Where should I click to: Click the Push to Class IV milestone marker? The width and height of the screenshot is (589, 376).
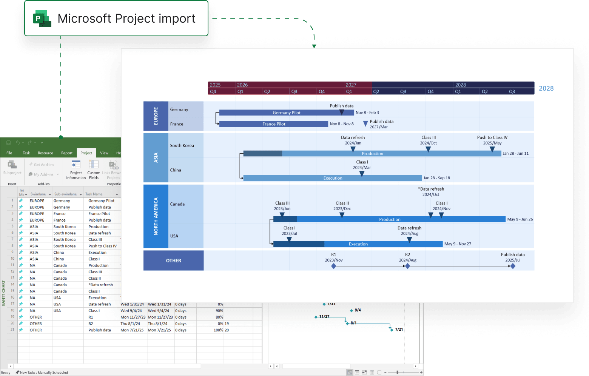click(x=492, y=149)
